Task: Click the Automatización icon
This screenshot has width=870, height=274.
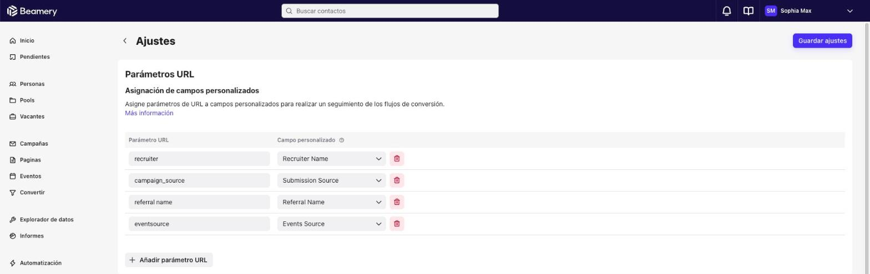Action: (x=13, y=263)
